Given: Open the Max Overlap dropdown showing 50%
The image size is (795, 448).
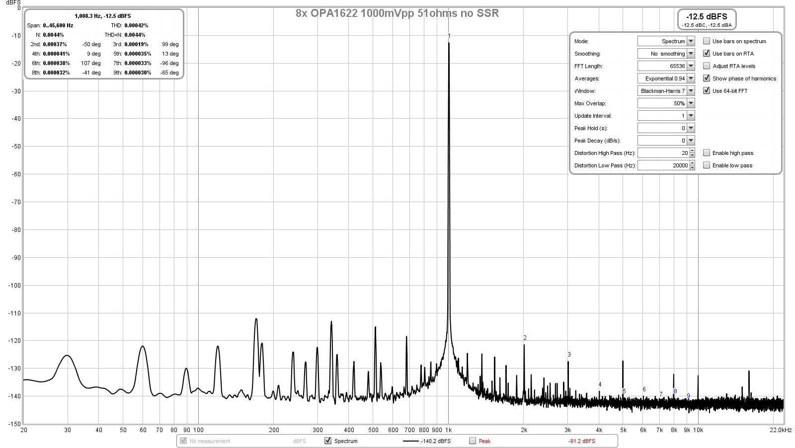Looking at the screenshot, I should 666,103.
